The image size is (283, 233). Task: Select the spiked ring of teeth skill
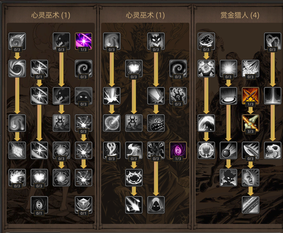pos(134,177)
